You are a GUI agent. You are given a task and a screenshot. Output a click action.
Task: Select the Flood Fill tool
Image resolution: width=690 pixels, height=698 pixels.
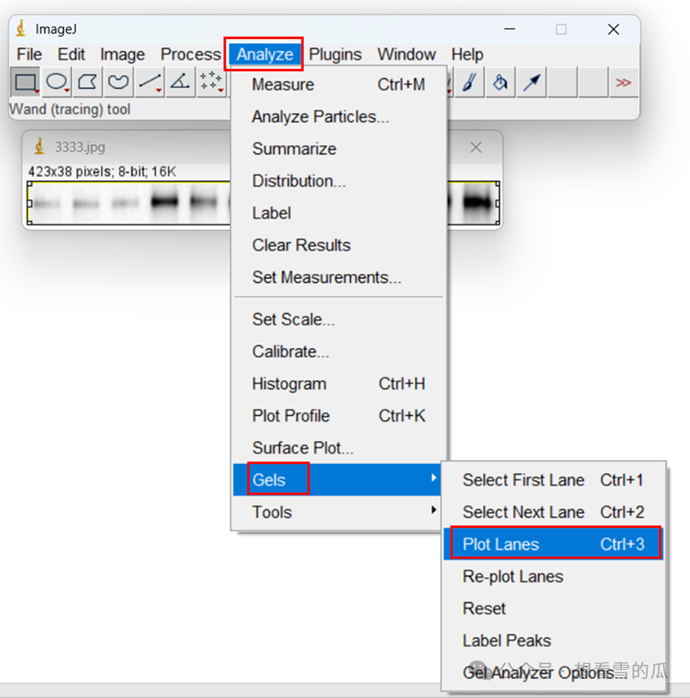[500, 82]
